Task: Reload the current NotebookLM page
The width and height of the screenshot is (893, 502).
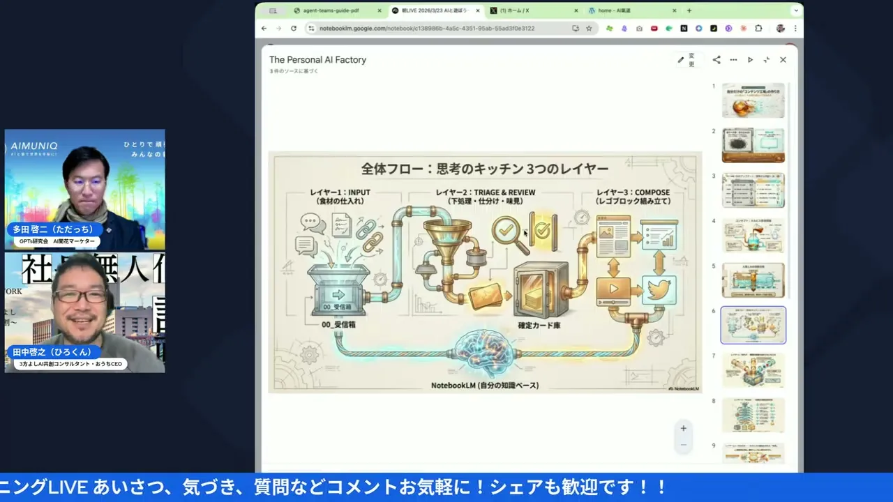Action: [x=294, y=29]
